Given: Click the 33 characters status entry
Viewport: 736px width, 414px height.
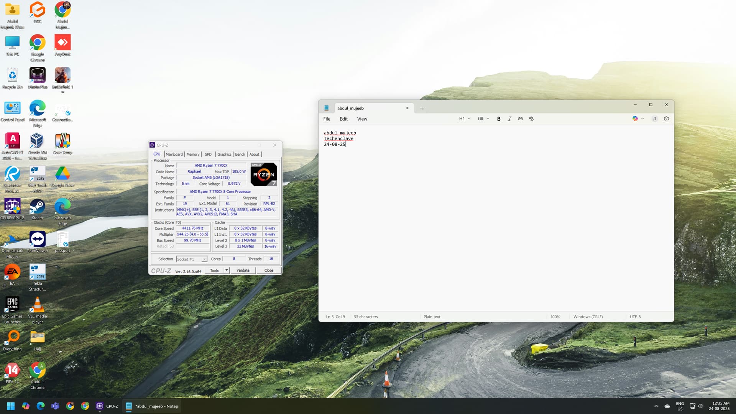Looking at the screenshot, I should (x=366, y=317).
